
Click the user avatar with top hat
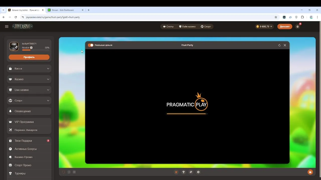coord(14,46)
